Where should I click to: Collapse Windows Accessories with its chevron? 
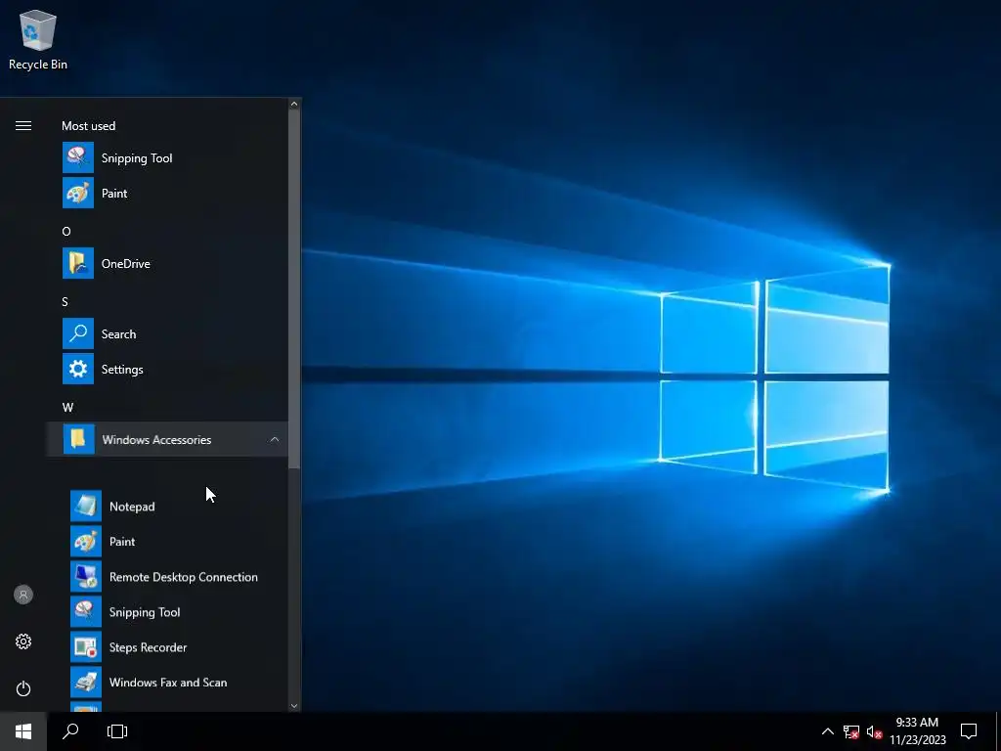[x=275, y=439]
